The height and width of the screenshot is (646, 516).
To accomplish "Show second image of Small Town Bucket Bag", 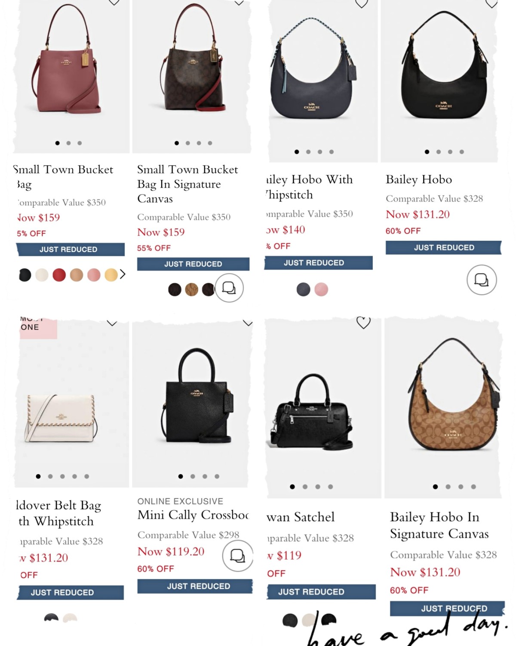I will click(68, 143).
